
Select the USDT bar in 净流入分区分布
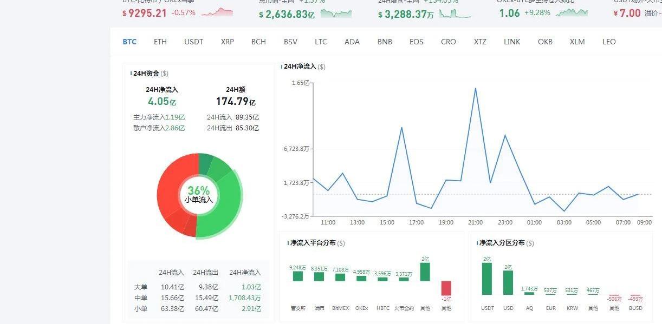tap(487, 279)
